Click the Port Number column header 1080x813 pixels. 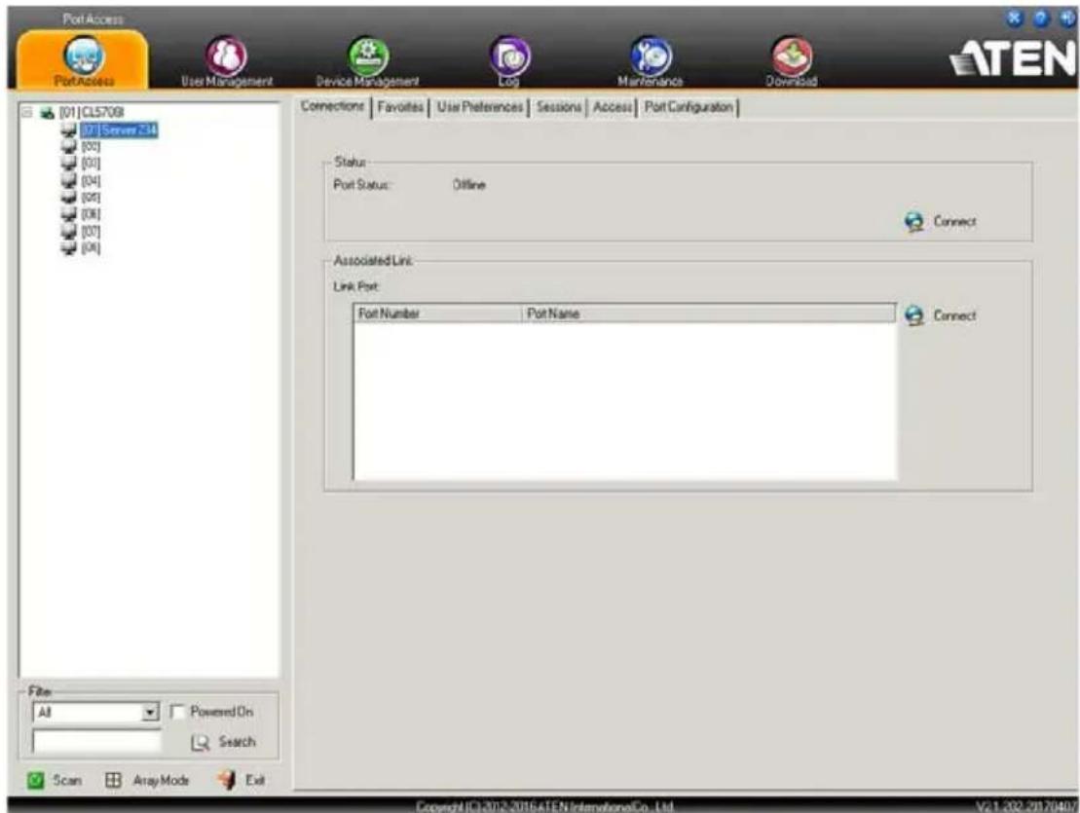tap(438, 314)
